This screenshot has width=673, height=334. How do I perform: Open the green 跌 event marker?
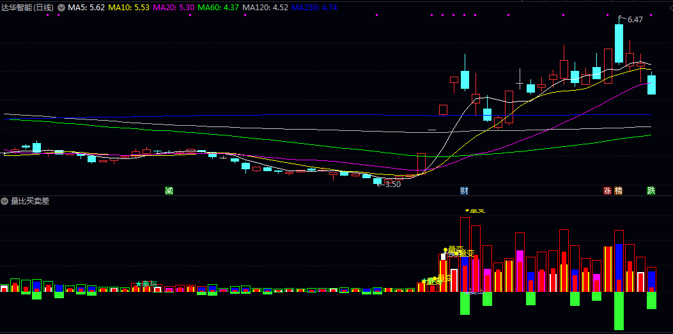651,191
